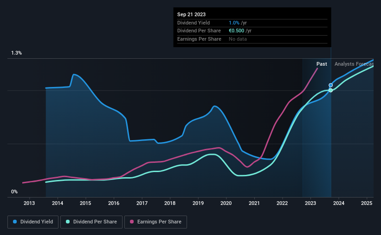Click the 2022 x-axis year label
The image size is (381, 235).
[282, 203]
